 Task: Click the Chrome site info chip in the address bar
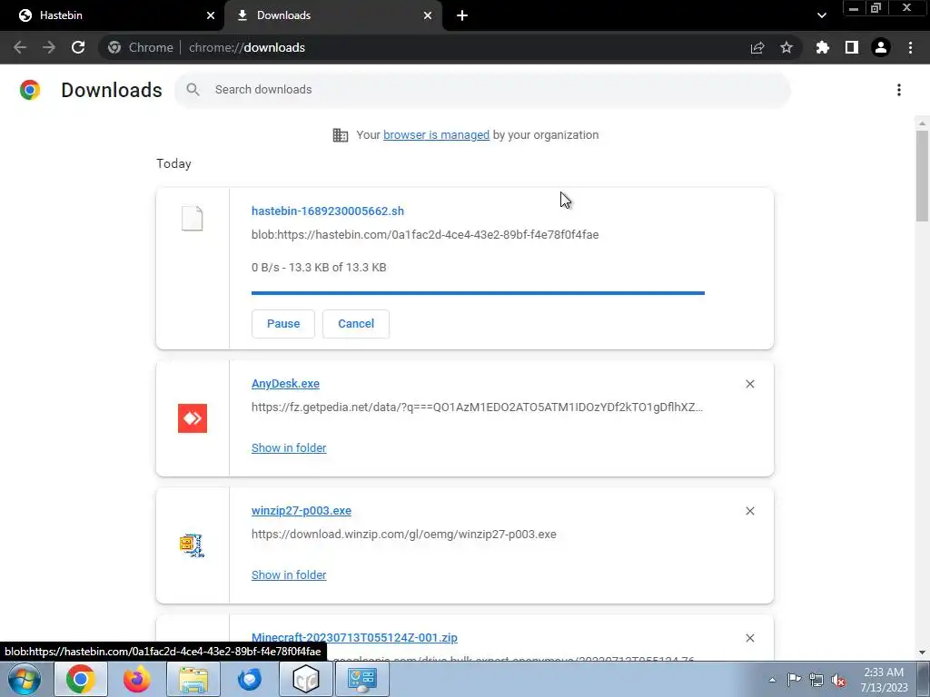pyautogui.click(x=141, y=47)
